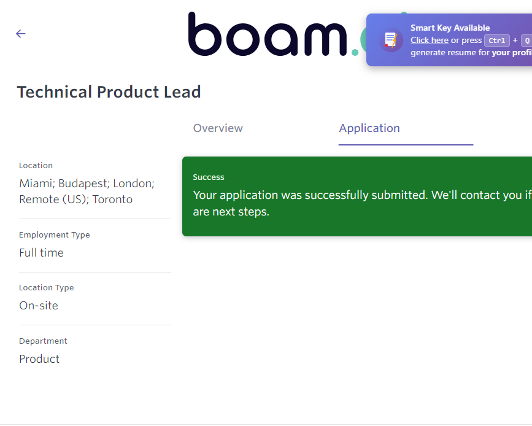Click the On-site value
This screenshot has height=426, width=532.
click(39, 305)
